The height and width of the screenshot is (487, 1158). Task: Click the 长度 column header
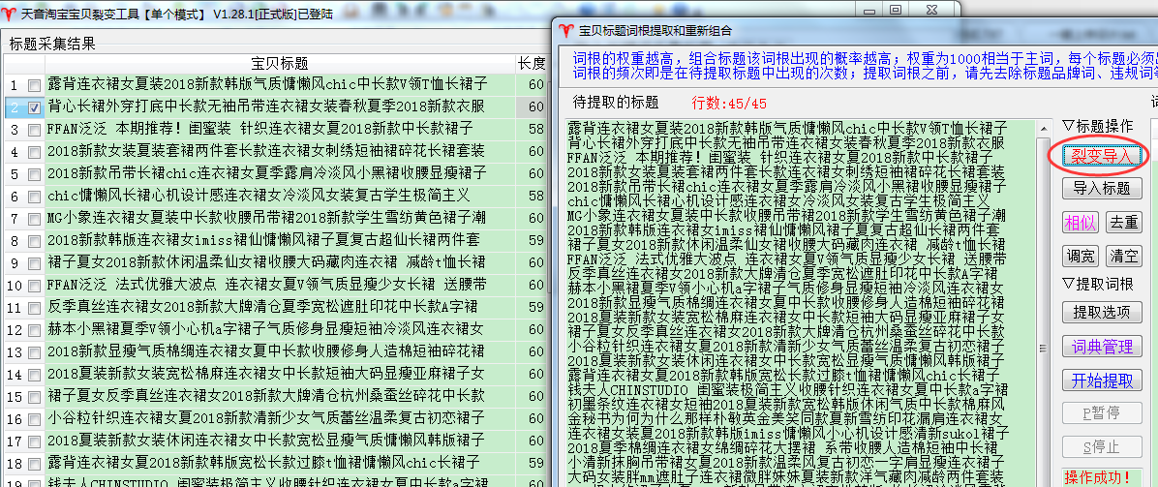[x=531, y=63]
